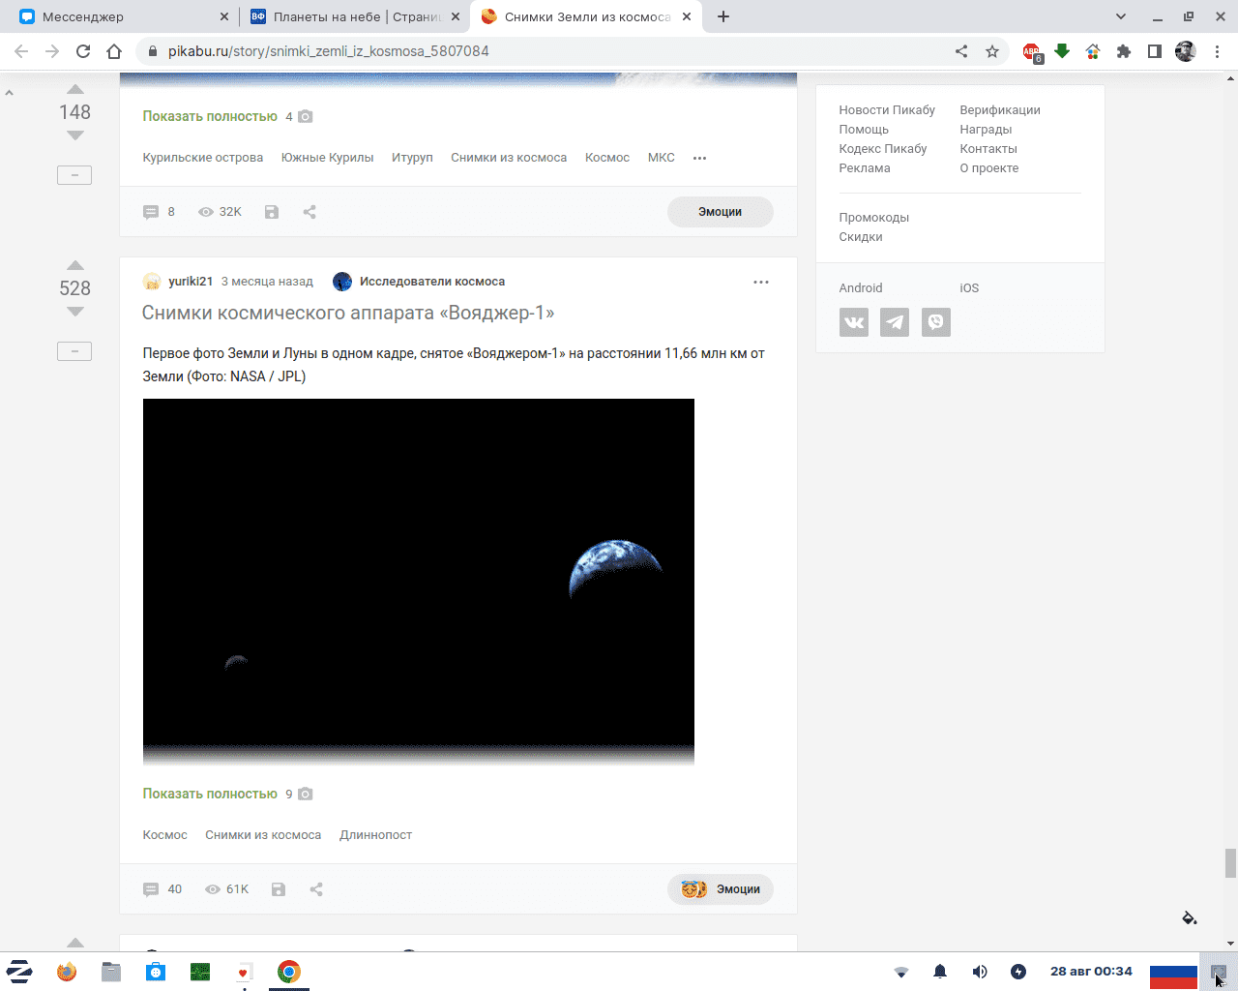Image resolution: width=1238 pixels, height=991 pixels.
Task: Save the Kuril Islands post with floppy icon
Action: pos(272,212)
